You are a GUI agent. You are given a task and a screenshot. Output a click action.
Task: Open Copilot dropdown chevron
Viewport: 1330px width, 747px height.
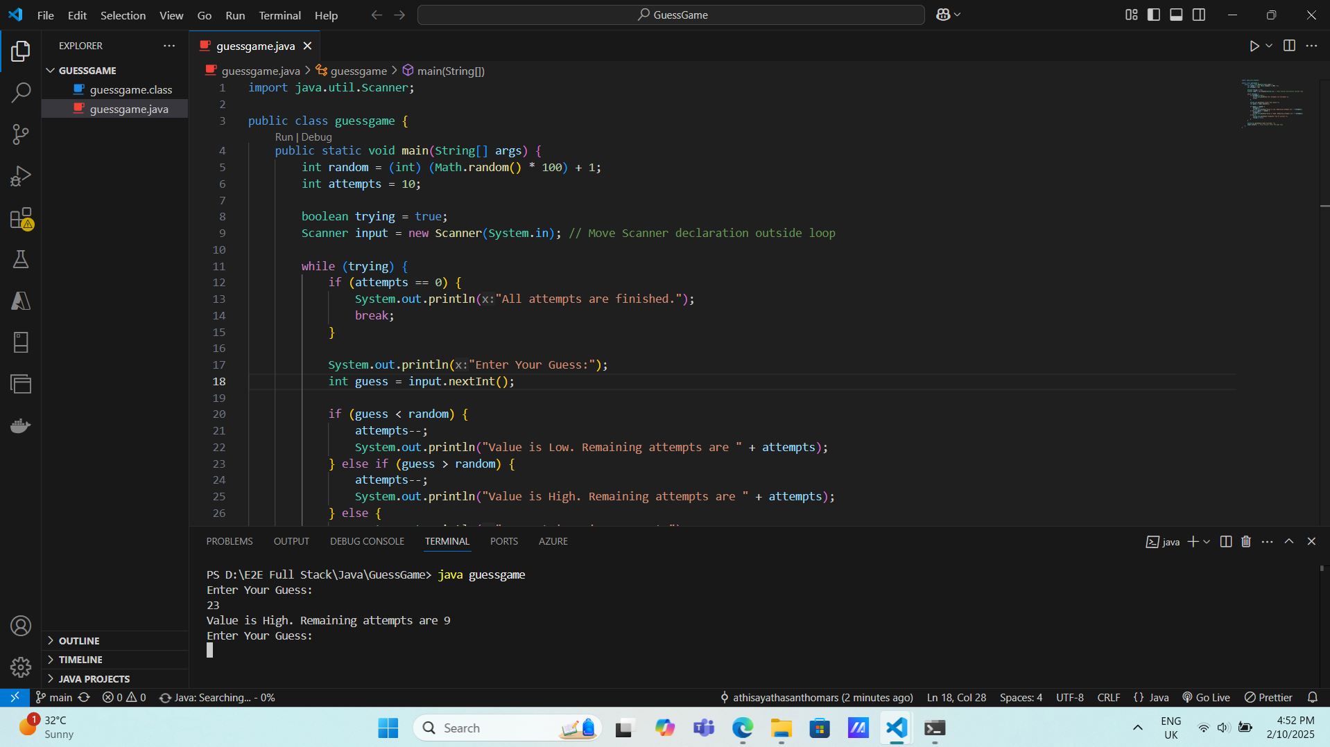958,15
